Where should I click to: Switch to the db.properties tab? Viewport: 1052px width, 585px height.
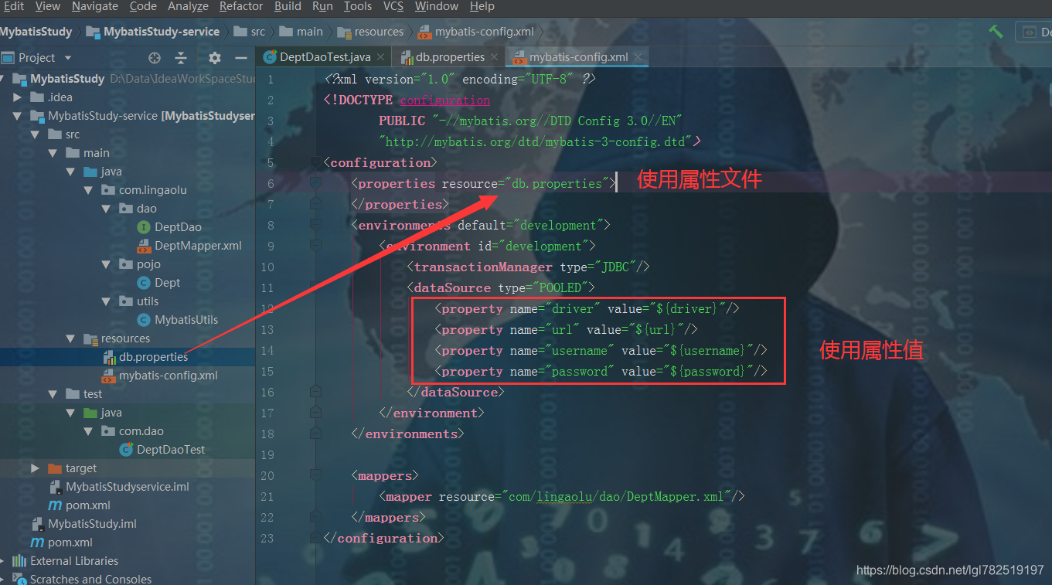pos(448,56)
